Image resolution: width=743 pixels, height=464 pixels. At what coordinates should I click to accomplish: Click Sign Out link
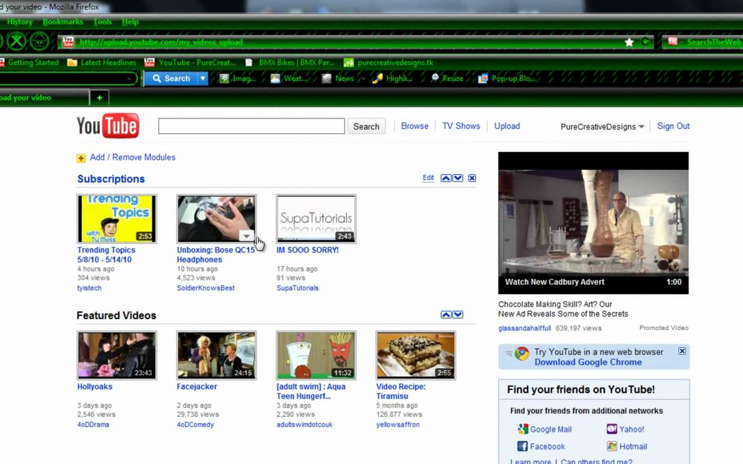(x=673, y=126)
